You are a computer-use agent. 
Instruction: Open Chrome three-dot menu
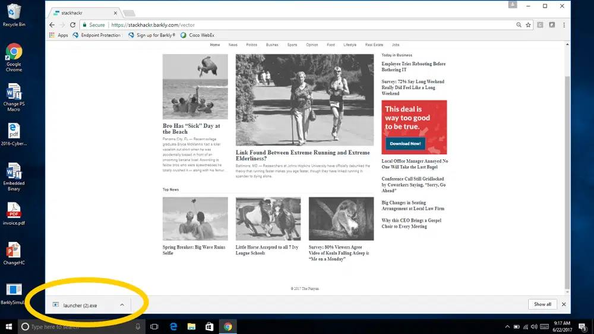coord(564,25)
